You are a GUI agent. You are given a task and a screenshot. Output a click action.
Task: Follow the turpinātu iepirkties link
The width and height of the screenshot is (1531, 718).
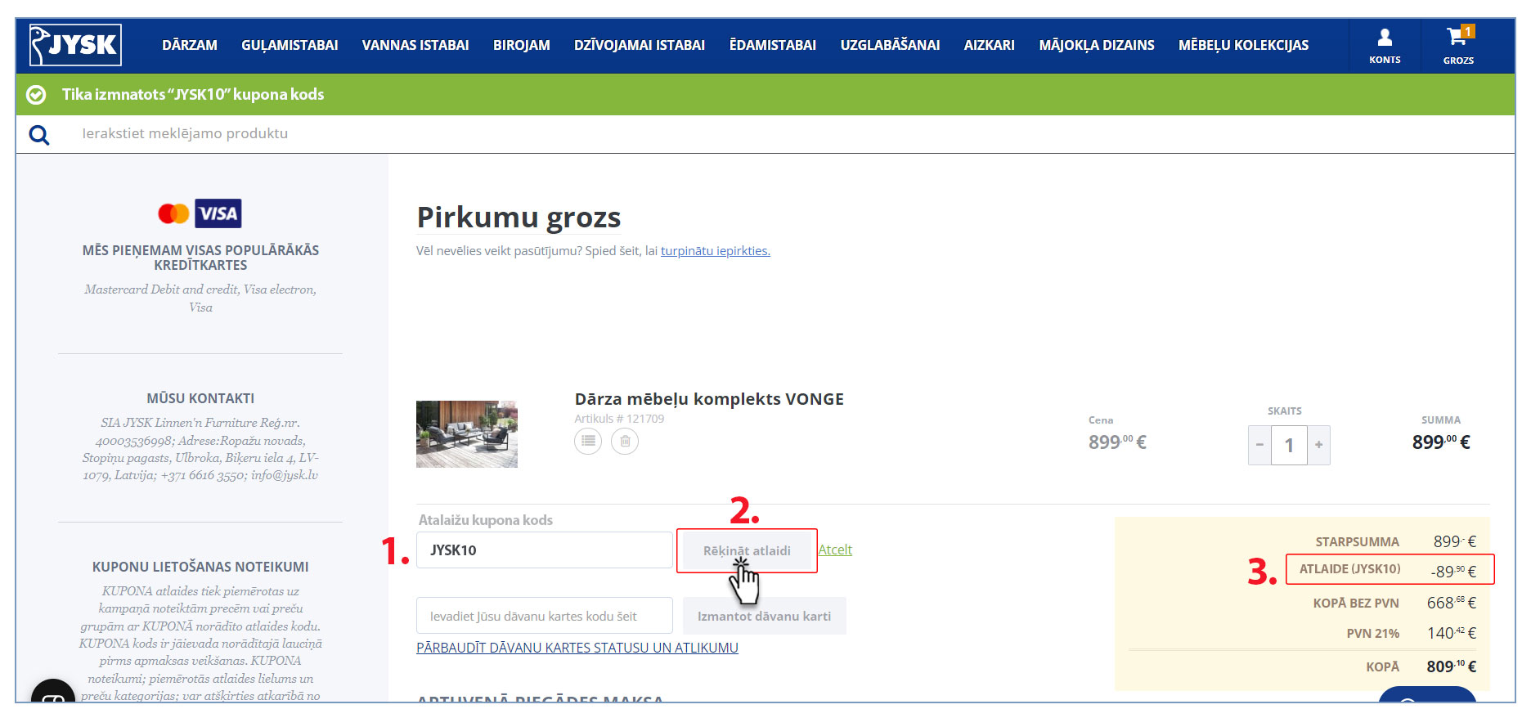(715, 251)
